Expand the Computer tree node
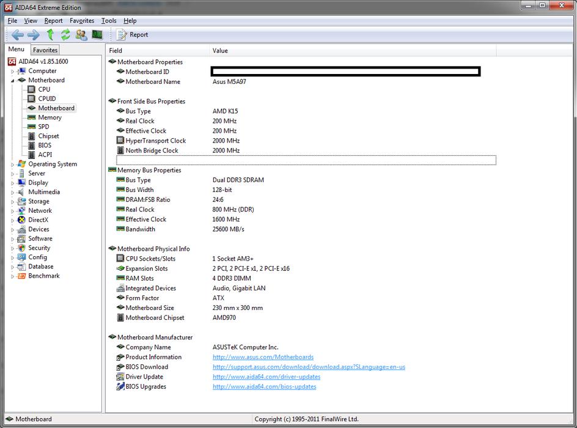 coord(12,72)
